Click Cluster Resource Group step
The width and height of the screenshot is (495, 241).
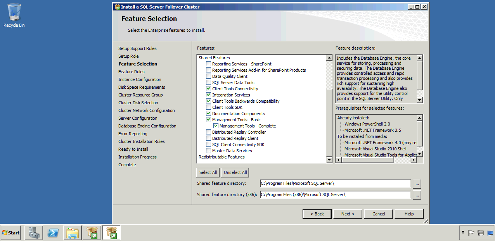(140, 95)
